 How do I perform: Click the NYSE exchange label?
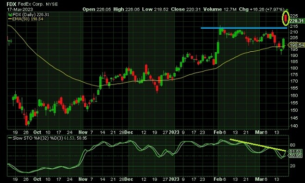(52, 4)
